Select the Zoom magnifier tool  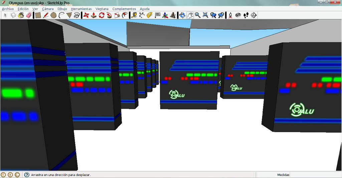point(198,15)
